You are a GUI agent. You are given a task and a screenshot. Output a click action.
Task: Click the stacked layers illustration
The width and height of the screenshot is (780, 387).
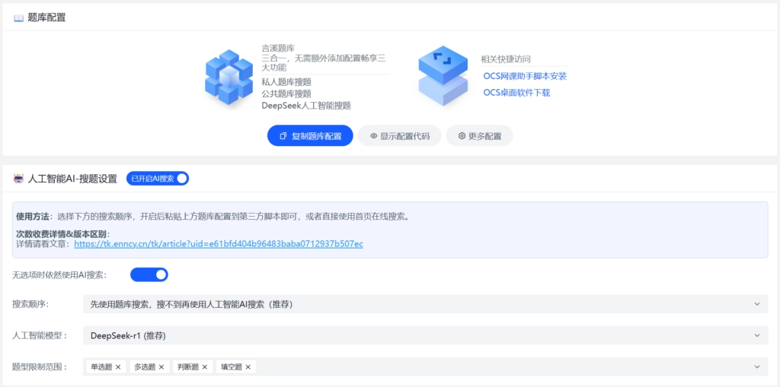(x=443, y=76)
